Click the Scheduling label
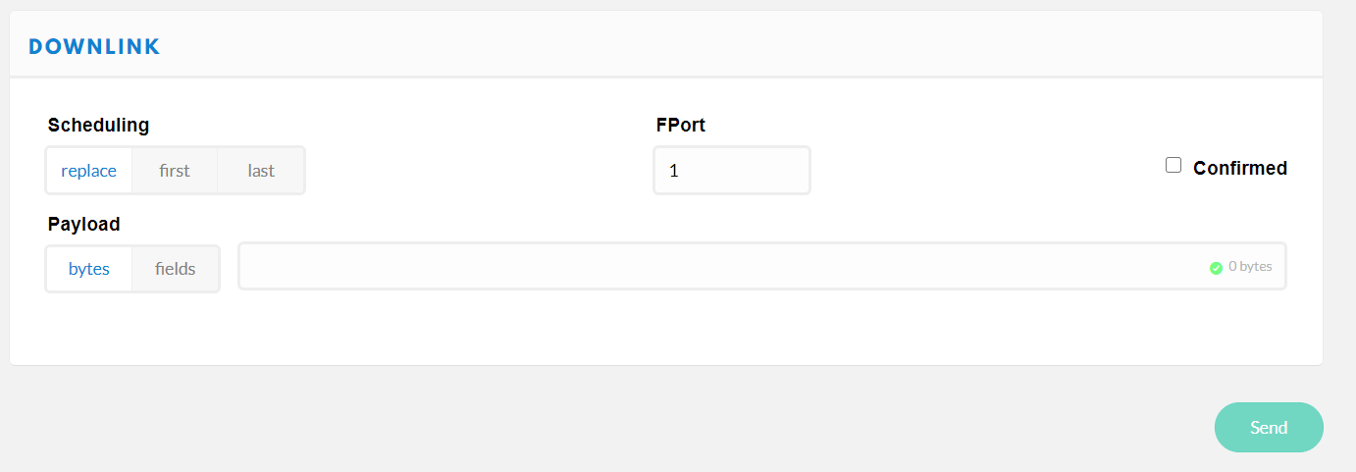1356x472 pixels. (x=98, y=125)
